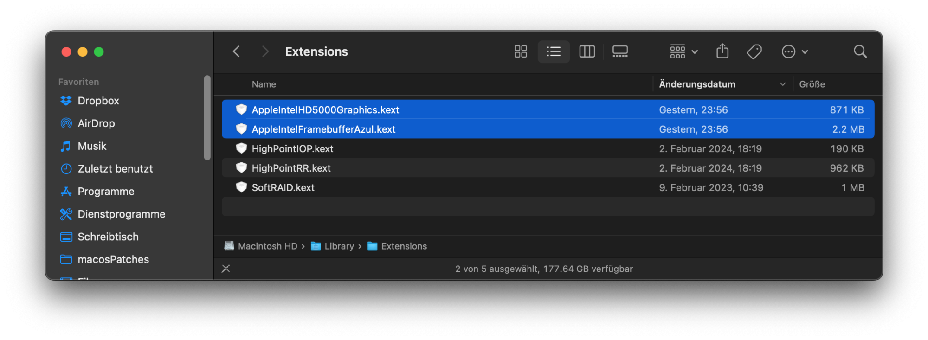Click the status text 2 von 5 ausgewählt

click(496, 269)
